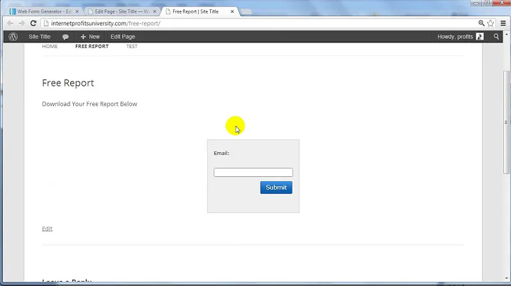Image resolution: width=511 pixels, height=286 pixels.
Task: Select the Free Report | Site Title tab
Action: pyautogui.click(x=196, y=11)
